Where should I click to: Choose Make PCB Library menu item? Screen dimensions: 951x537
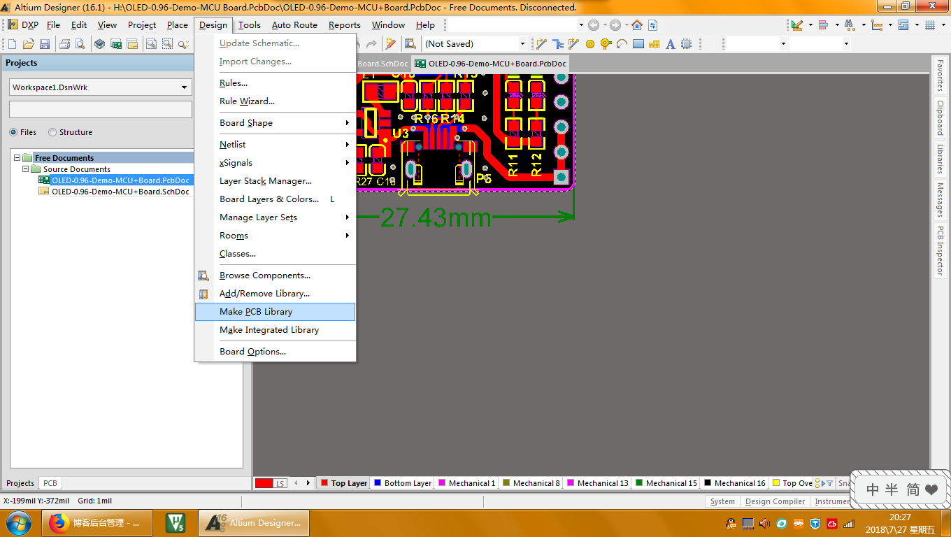(x=275, y=312)
